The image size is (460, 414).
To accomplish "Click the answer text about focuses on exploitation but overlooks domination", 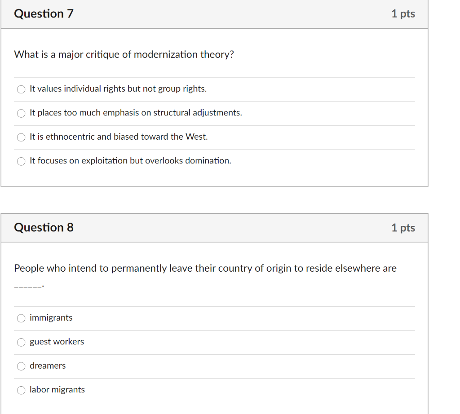I will pyautogui.click(x=130, y=161).
